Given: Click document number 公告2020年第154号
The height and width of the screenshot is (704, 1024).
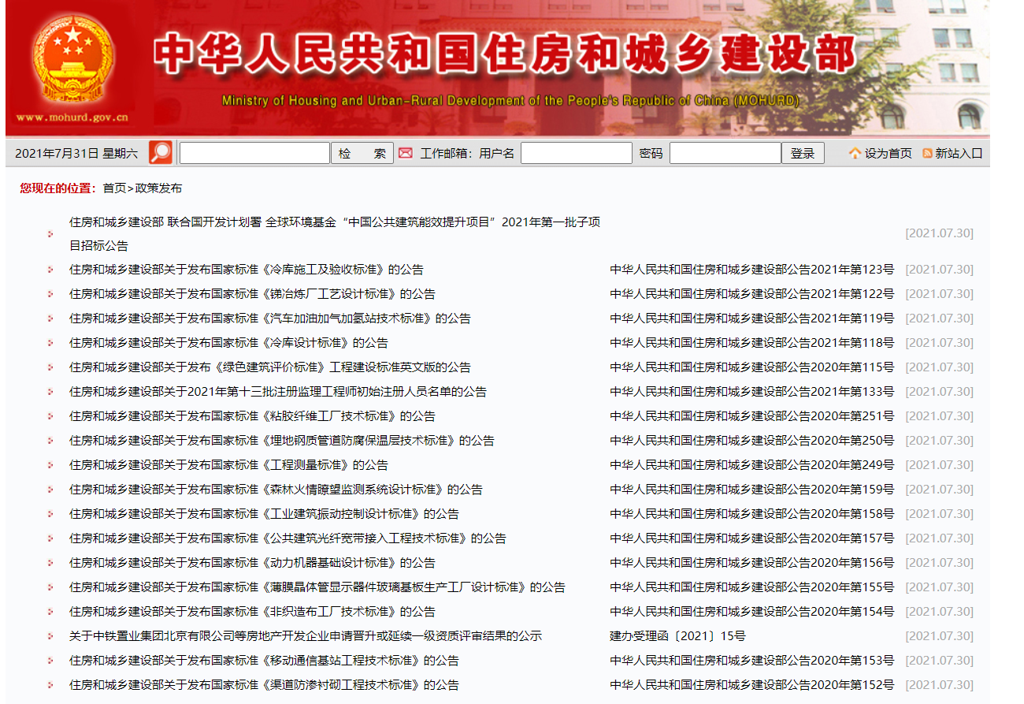Looking at the screenshot, I should 752,612.
